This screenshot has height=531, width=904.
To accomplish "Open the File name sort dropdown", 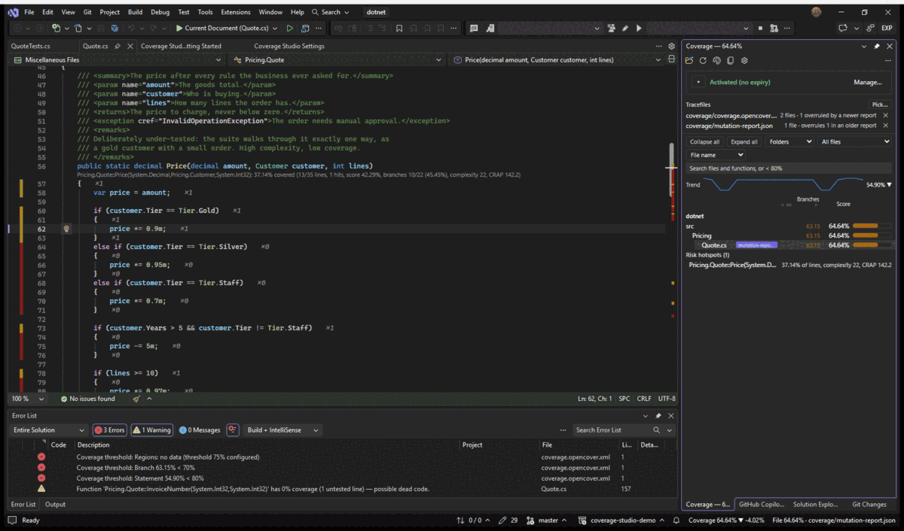I will (x=715, y=155).
